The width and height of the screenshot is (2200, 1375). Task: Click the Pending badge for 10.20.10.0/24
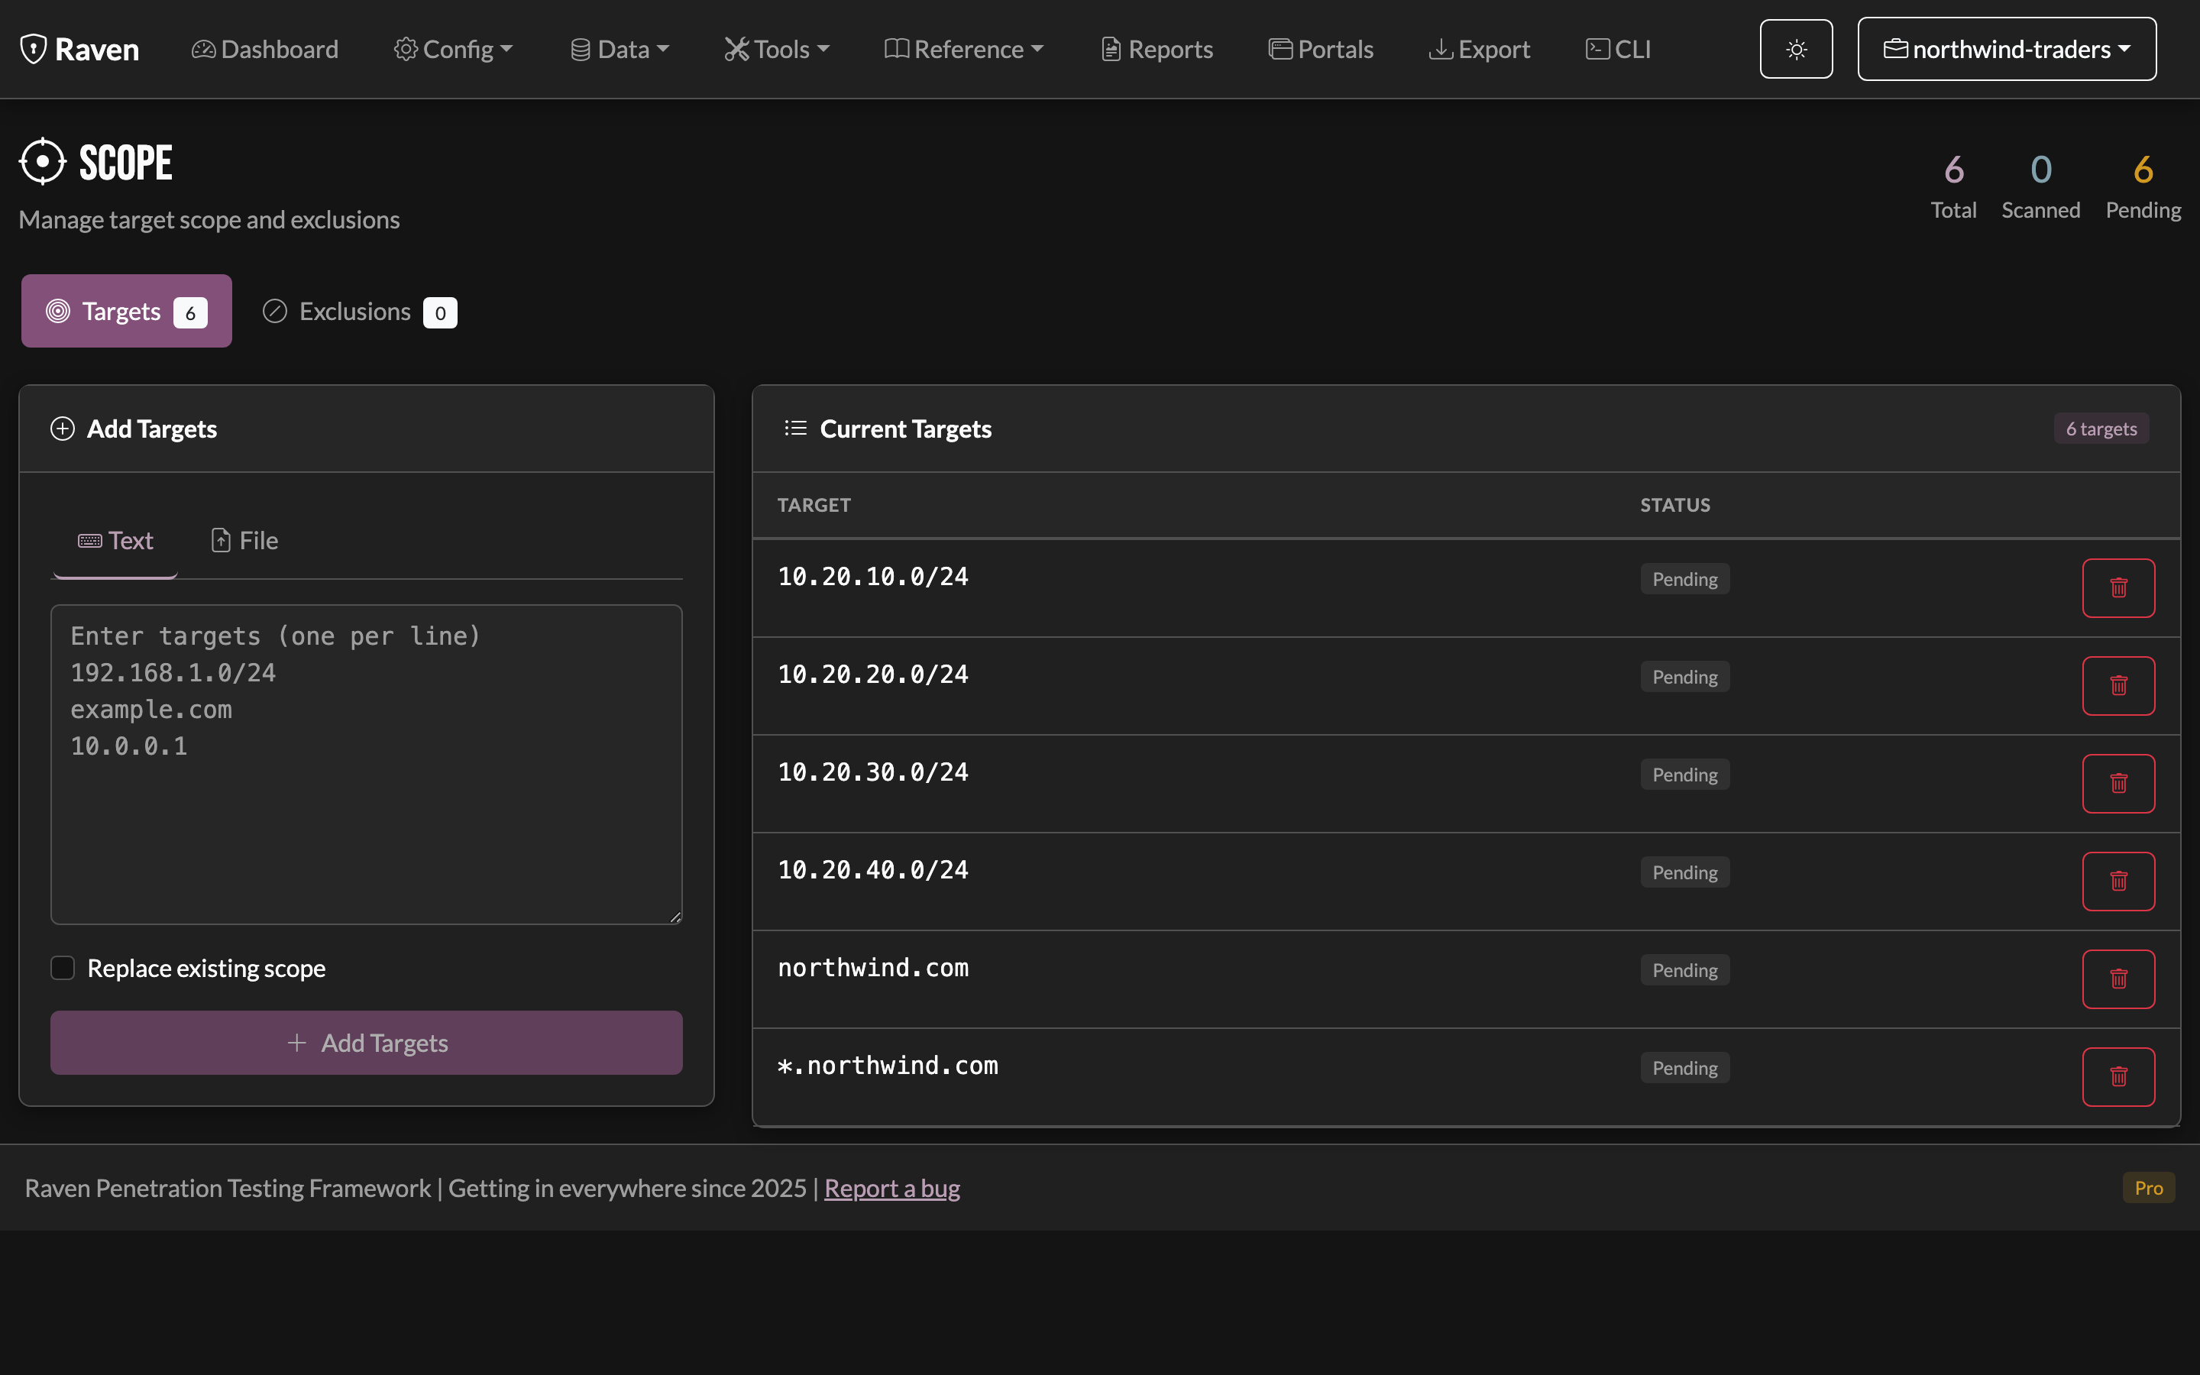1684,579
